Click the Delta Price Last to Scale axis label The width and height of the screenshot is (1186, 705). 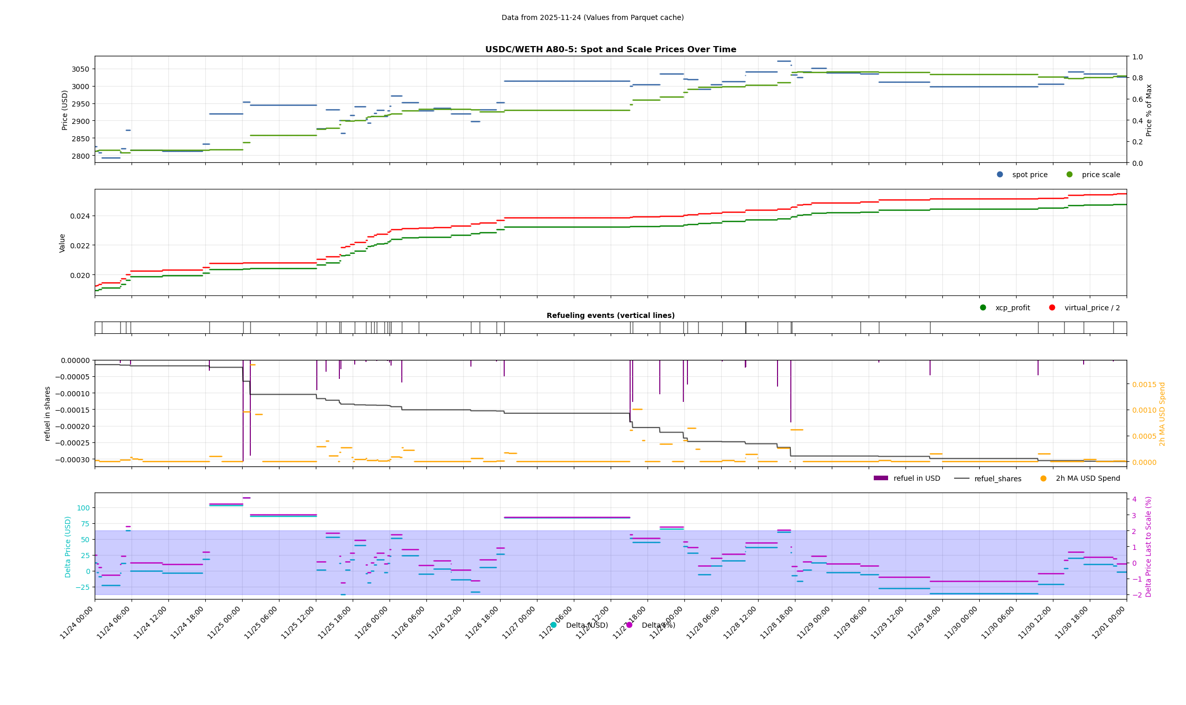1149,546
